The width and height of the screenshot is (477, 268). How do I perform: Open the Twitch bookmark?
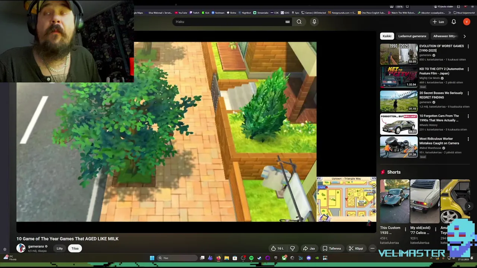[194, 13]
